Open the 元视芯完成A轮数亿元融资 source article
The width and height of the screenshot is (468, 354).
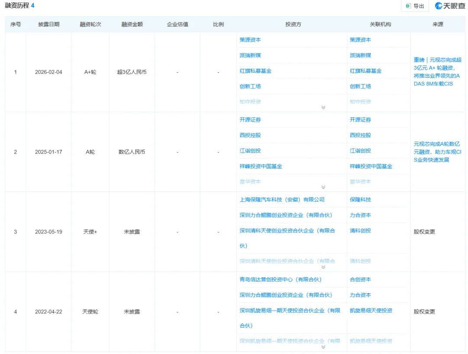(437, 152)
